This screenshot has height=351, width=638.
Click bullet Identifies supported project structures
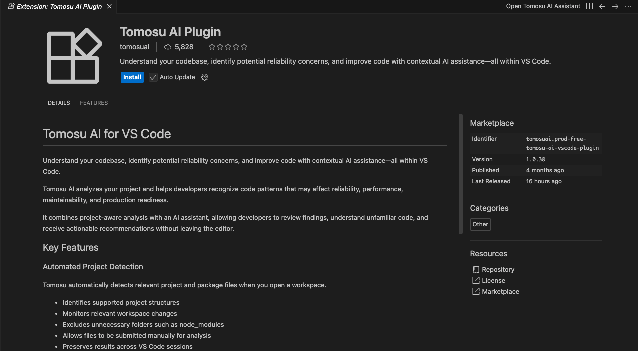tap(121, 302)
